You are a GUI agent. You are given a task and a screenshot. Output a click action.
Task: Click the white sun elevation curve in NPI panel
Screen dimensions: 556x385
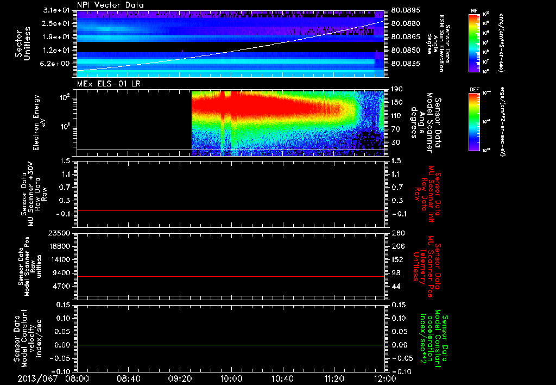pyautogui.click(x=231, y=52)
